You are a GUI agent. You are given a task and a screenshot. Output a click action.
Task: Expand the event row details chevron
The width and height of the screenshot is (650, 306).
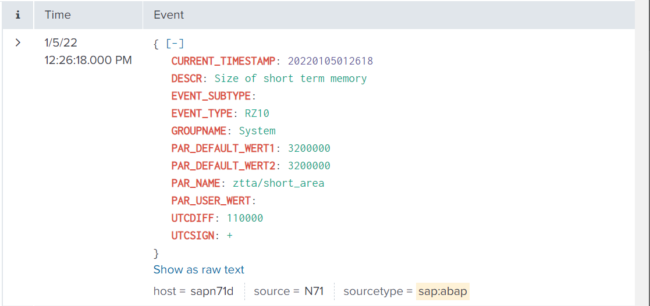point(18,43)
